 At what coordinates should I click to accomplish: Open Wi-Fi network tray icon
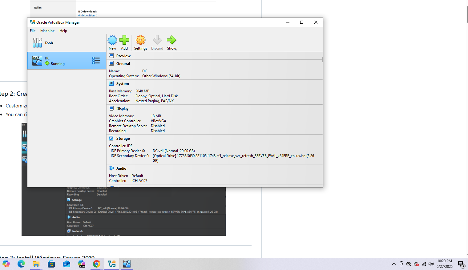[x=424, y=264]
